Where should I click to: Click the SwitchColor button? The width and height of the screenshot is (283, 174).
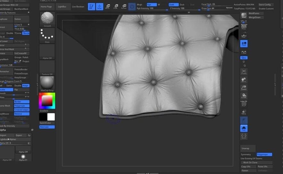point(47,123)
